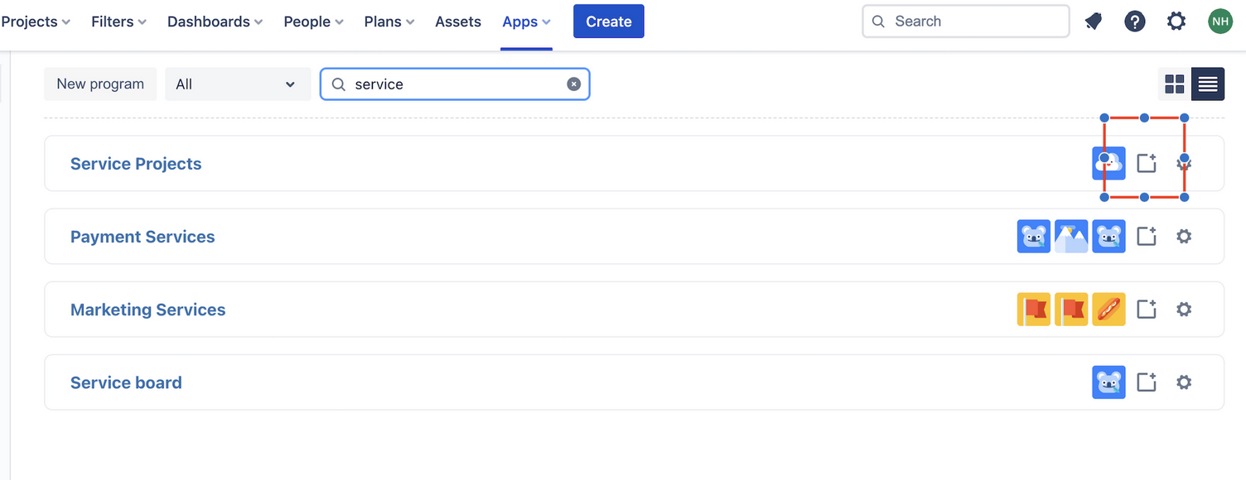Viewport: 1246px width, 480px height.
Task: Go to the Assets menu item
Action: [x=458, y=22]
